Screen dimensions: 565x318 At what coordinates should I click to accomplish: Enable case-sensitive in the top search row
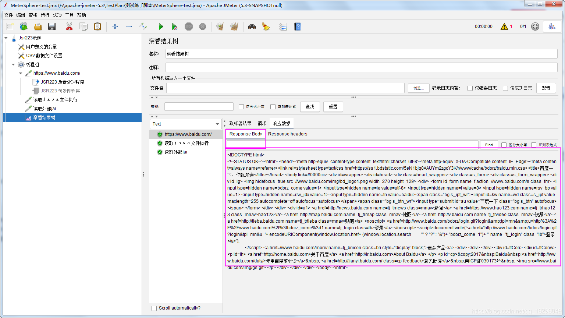pyautogui.click(x=241, y=107)
